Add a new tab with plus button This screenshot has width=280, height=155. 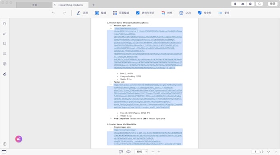click(x=93, y=5)
